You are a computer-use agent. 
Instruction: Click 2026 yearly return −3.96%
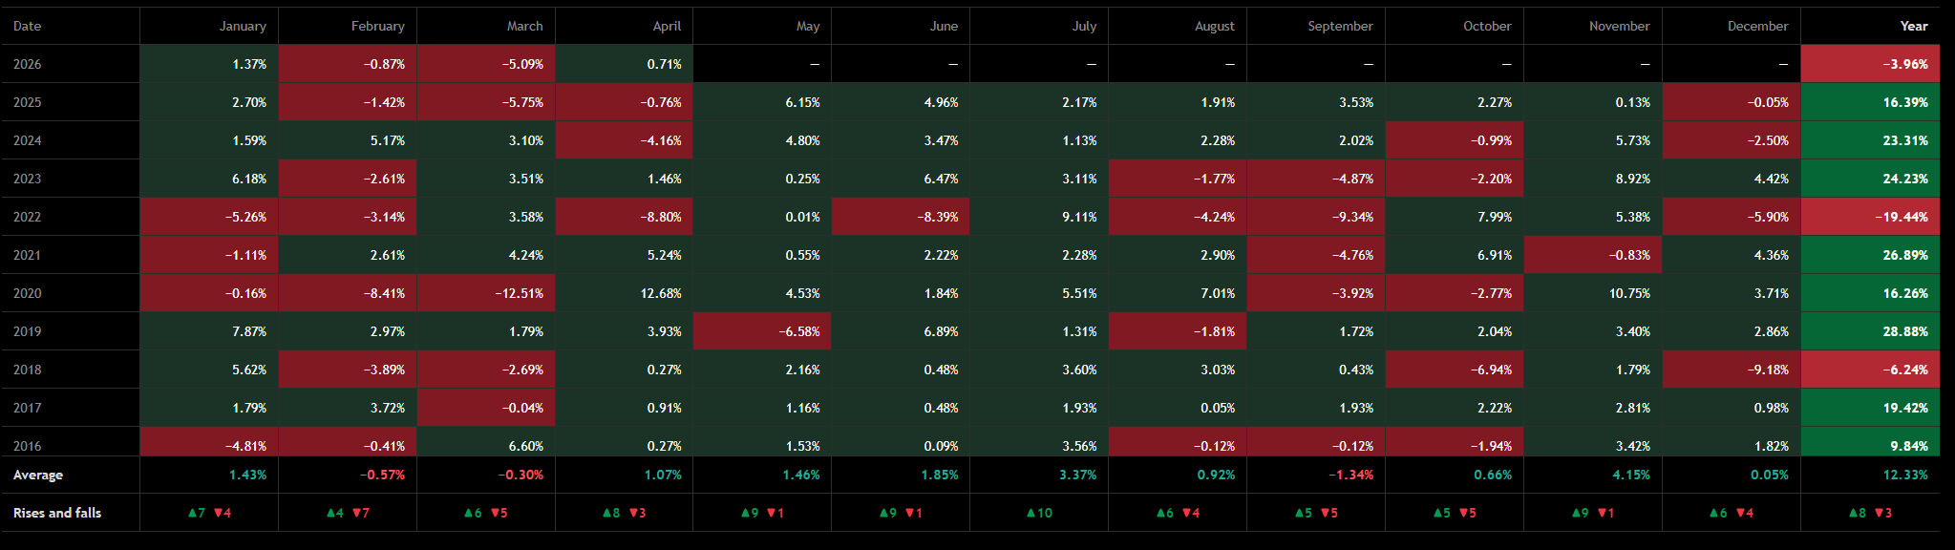click(x=1870, y=64)
